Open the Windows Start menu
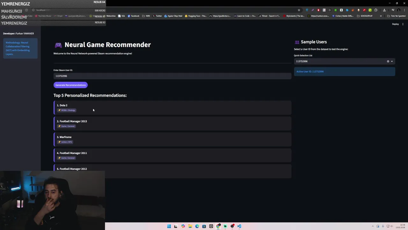408x230 pixels. click(x=169, y=226)
